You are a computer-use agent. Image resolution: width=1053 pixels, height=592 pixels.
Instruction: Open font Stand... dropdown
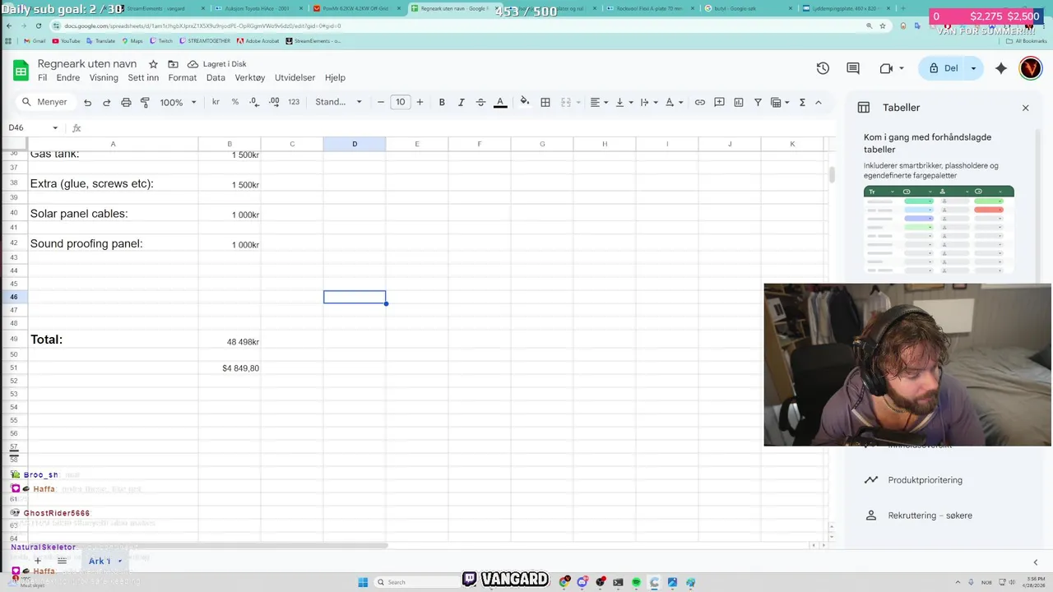338,102
